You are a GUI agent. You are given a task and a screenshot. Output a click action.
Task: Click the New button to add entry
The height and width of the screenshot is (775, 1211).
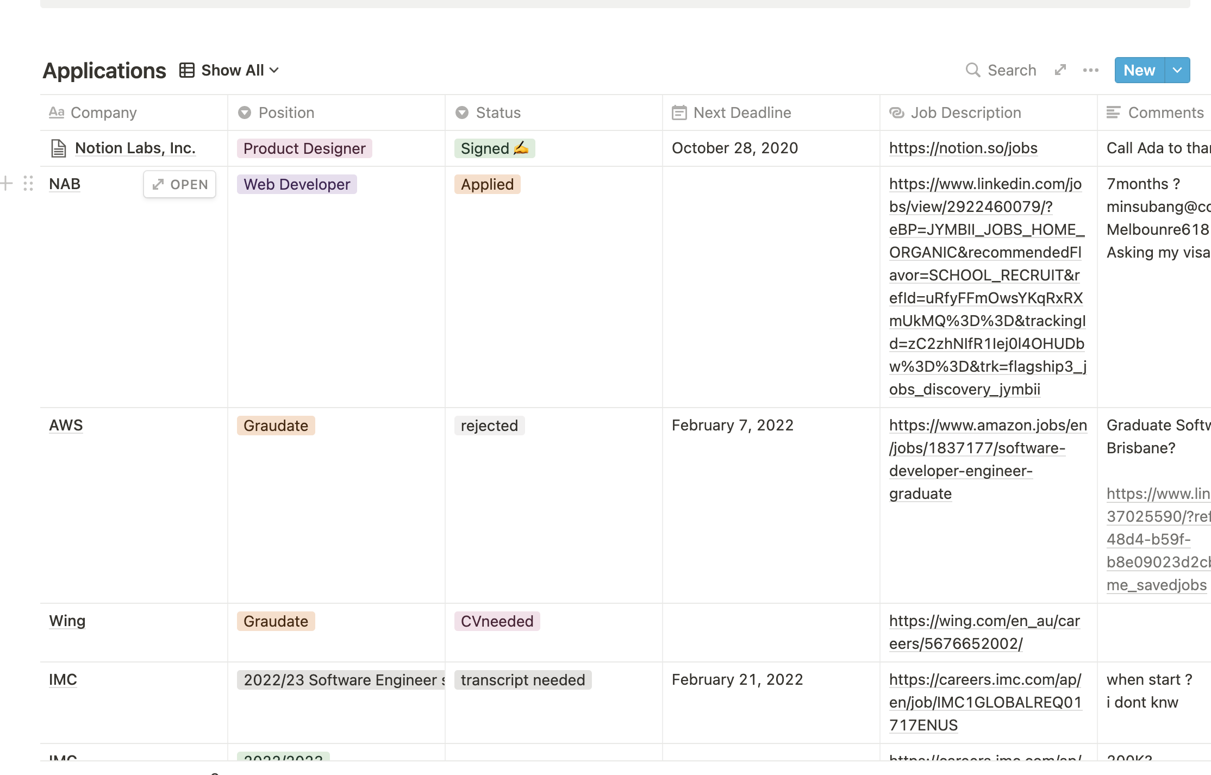1139,70
